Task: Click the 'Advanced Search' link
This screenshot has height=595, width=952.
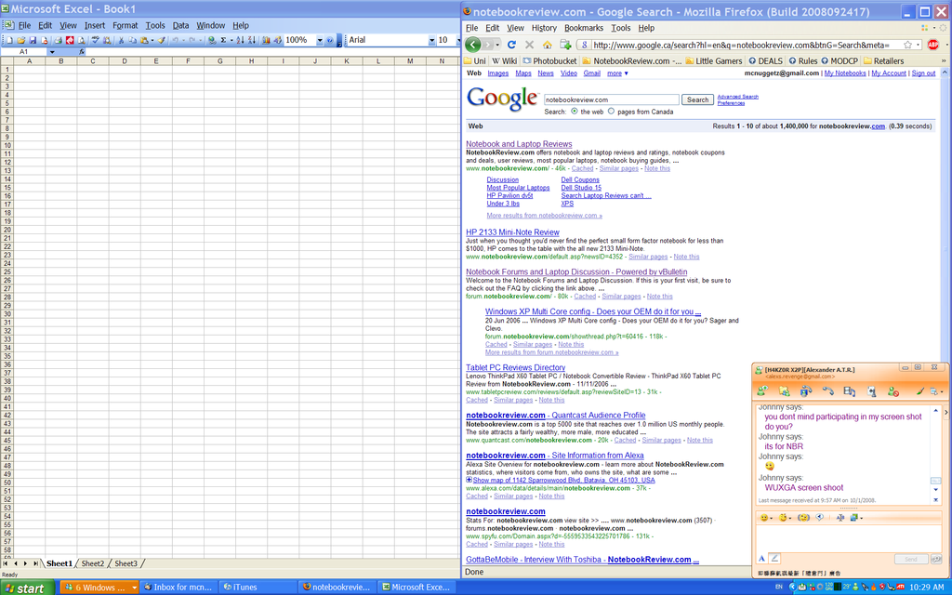Action: (x=737, y=97)
